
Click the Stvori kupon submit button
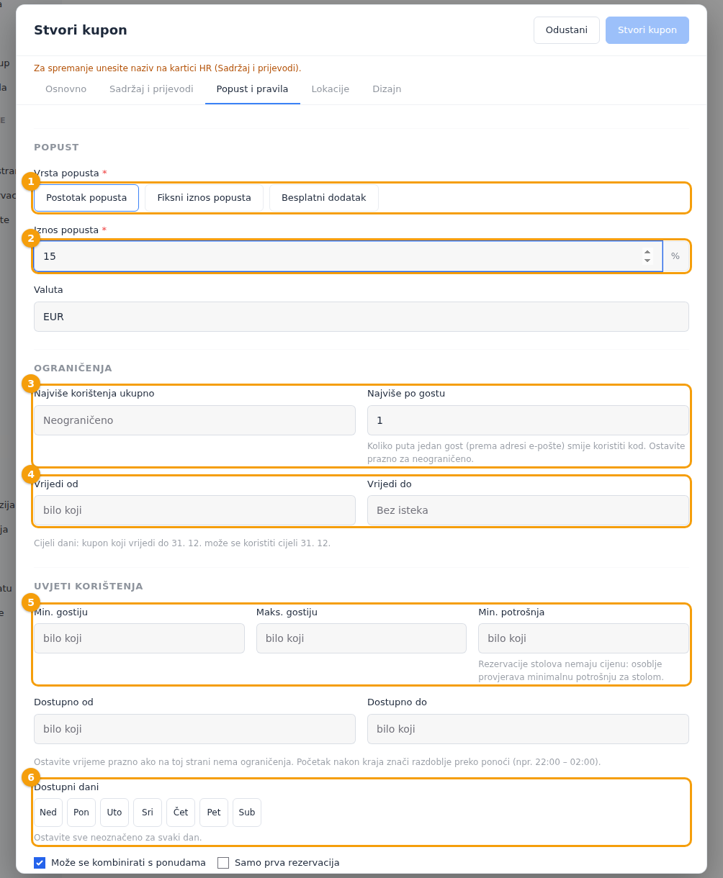coord(647,30)
